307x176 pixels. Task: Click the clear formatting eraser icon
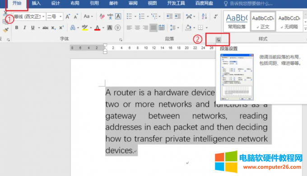(x=102, y=16)
